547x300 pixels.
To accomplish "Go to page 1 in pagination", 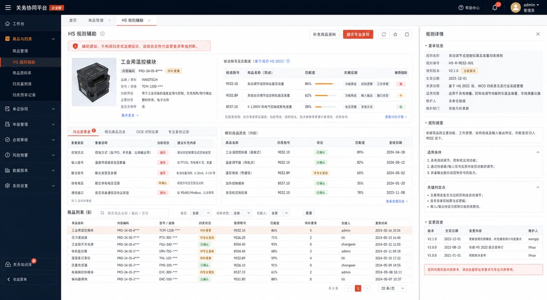I will tap(358, 288).
